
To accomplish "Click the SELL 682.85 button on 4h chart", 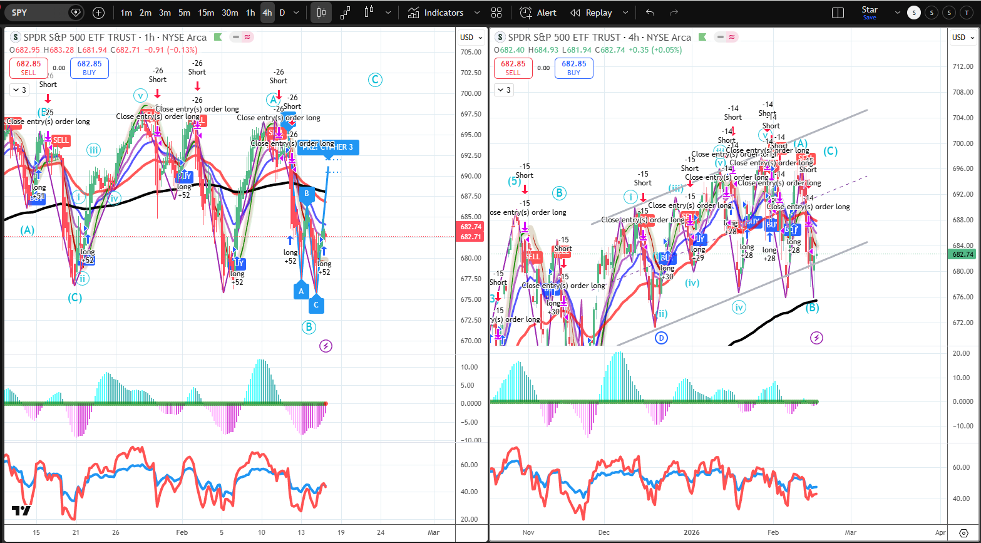I will click(513, 68).
